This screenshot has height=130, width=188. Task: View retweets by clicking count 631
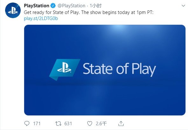point(68,124)
